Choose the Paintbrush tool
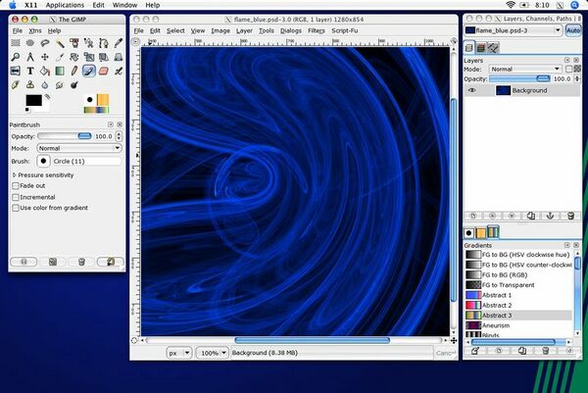588x393 pixels. (89, 71)
